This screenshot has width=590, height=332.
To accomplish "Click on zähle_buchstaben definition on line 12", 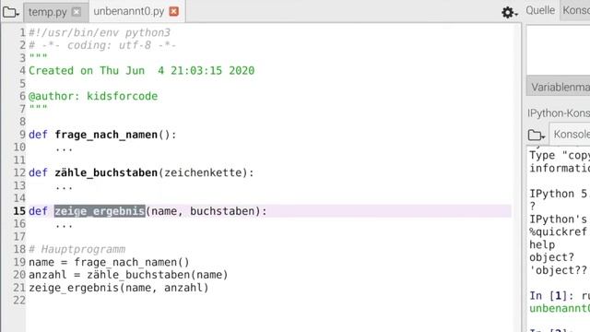I will (x=106, y=172).
